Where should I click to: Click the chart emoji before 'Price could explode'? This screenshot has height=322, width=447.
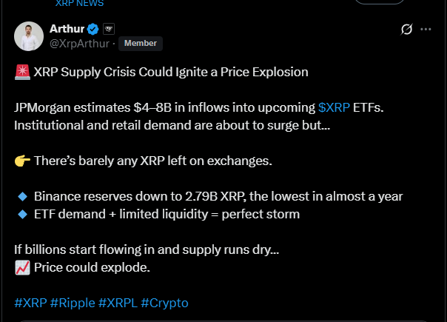[21, 267]
